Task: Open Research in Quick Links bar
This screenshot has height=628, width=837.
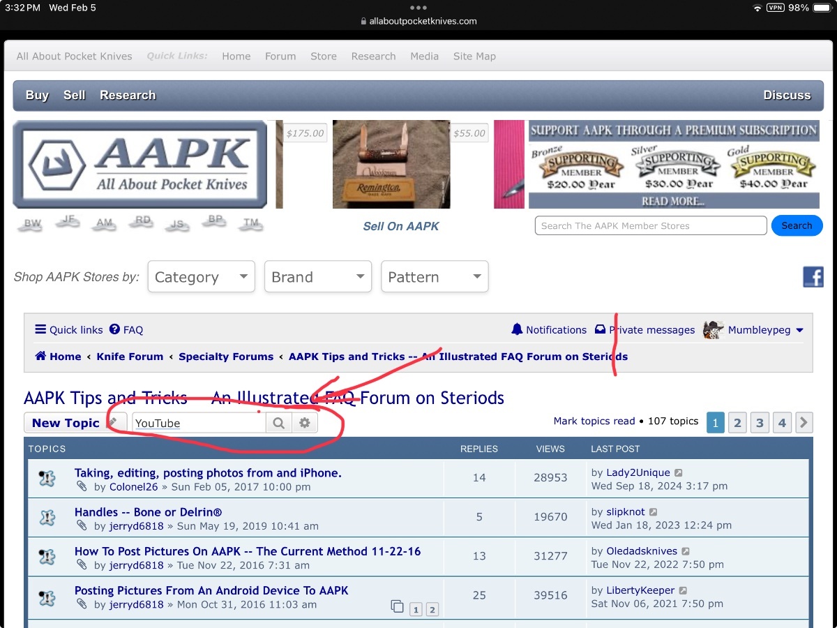Action: (373, 57)
